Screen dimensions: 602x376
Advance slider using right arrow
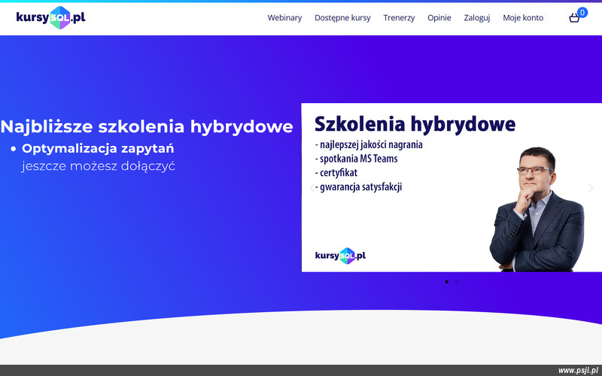click(591, 187)
